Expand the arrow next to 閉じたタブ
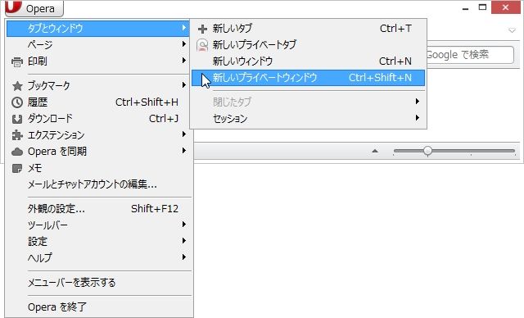524x318 pixels. [x=417, y=101]
